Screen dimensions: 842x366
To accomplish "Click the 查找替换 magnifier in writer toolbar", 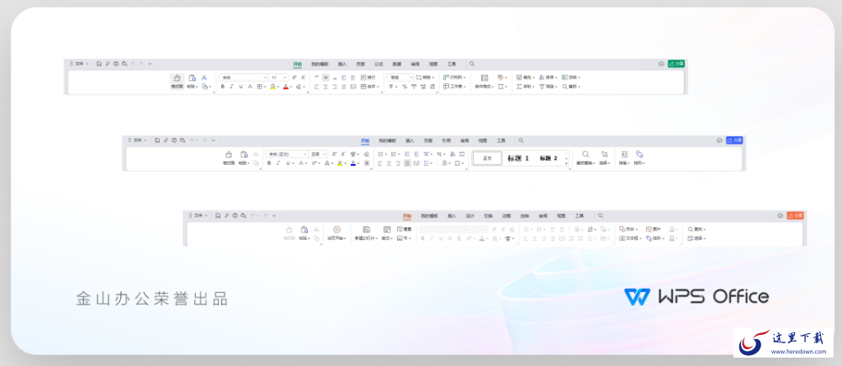I will [585, 154].
